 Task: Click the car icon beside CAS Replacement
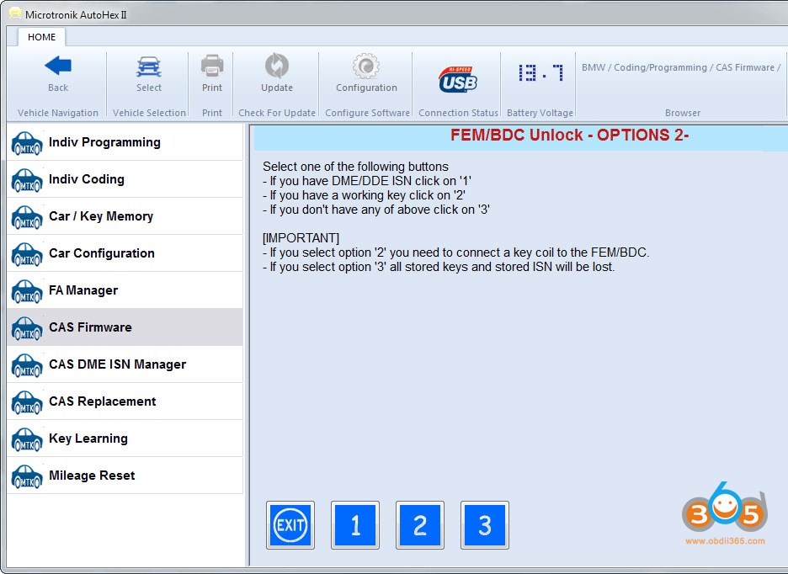[x=27, y=402]
